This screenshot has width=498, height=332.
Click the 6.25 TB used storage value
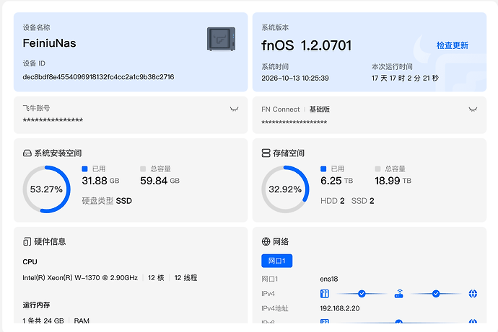[x=336, y=181]
